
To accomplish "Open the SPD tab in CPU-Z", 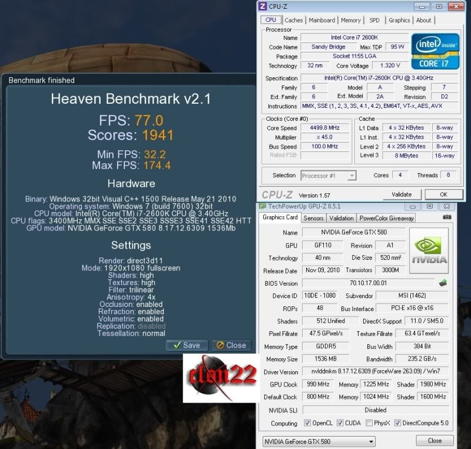I will point(374,20).
